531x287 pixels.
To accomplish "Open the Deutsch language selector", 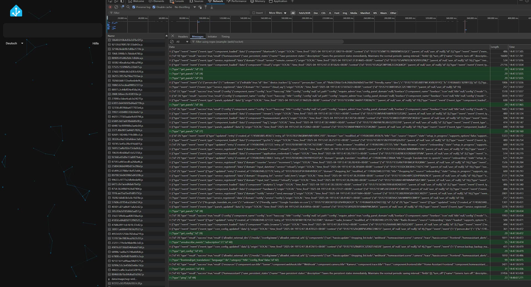I will coord(14,43).
